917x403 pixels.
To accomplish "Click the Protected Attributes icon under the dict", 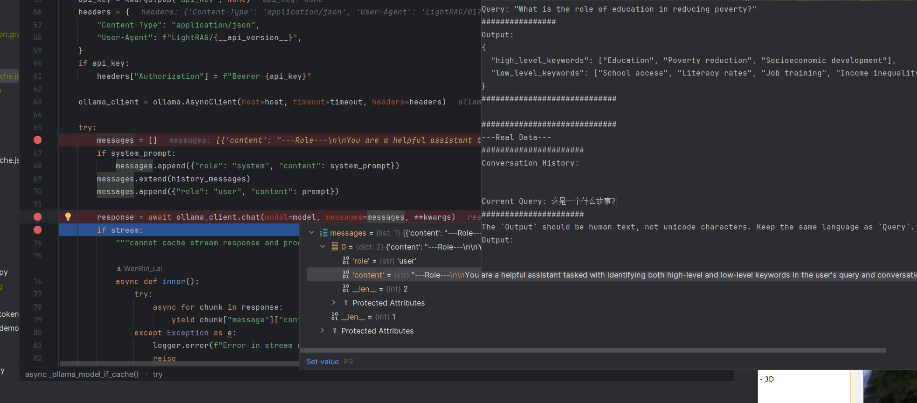I will pyautogui.click(x=346, y=303).
